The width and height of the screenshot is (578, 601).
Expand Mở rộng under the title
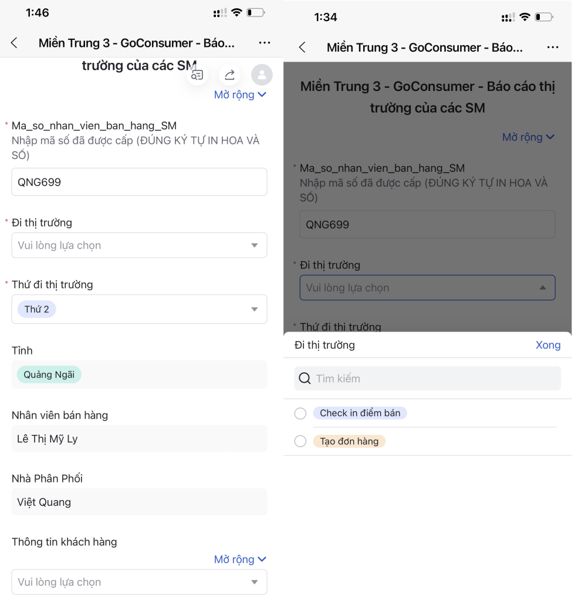click(240, 94)
